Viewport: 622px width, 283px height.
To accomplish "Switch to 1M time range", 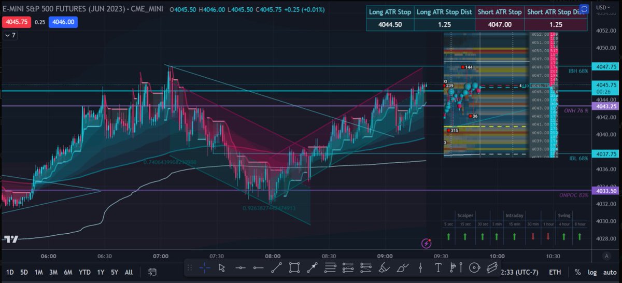I will (x=39, y=272).
